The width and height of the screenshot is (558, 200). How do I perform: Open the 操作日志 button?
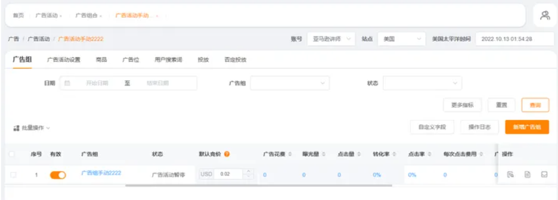[x=479, y=127]
